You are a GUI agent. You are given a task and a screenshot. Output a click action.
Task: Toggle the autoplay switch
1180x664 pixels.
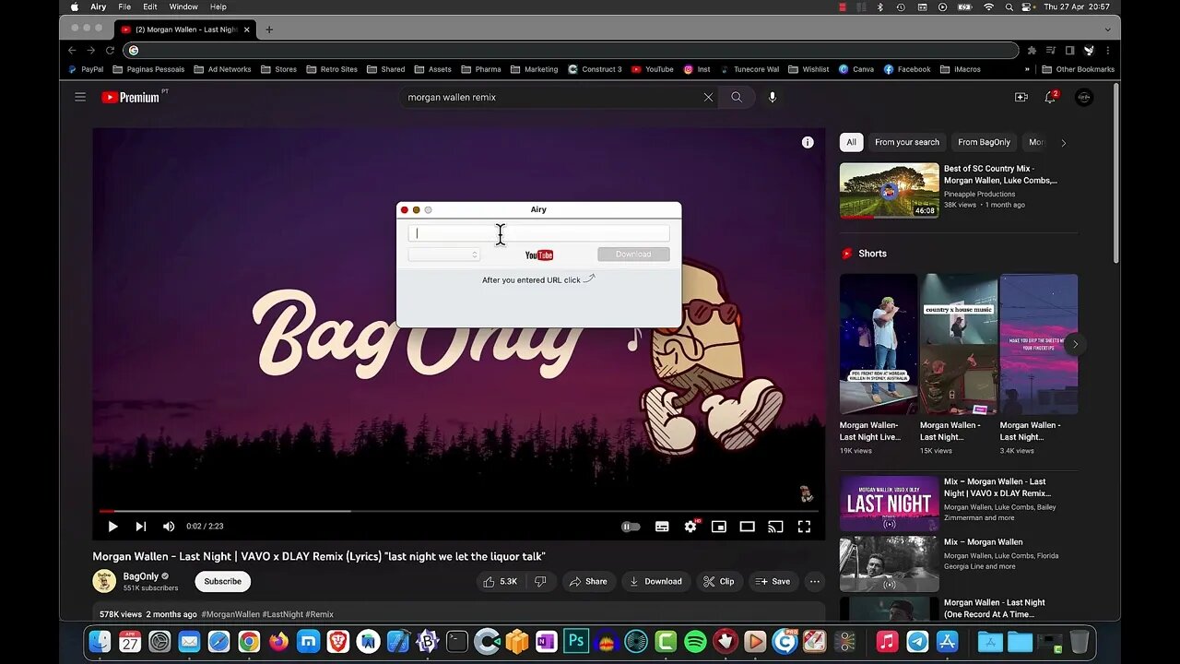pos(631,527)
